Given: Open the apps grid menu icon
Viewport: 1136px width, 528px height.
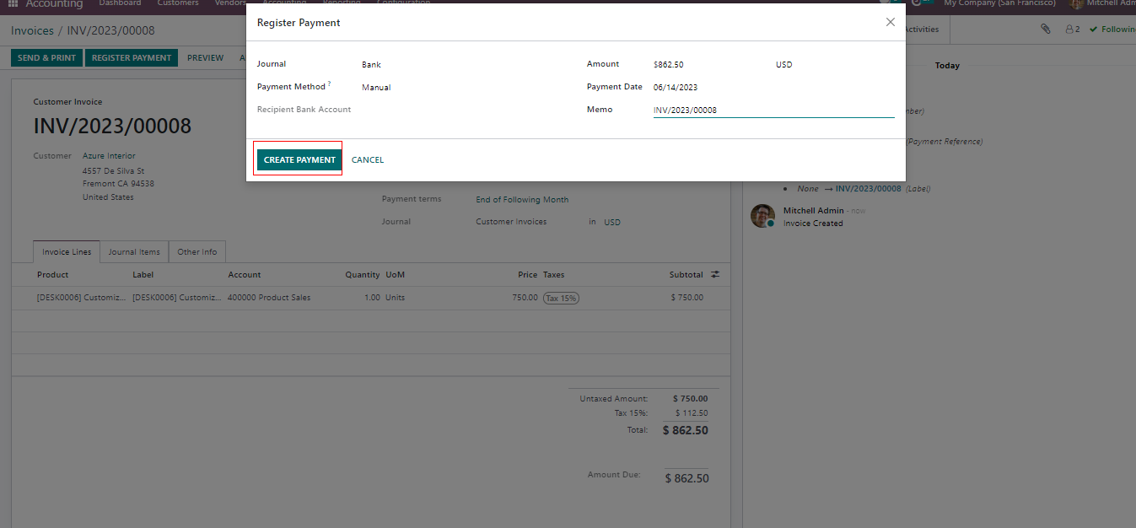Looking at the screenshot, I should point(13,4).
